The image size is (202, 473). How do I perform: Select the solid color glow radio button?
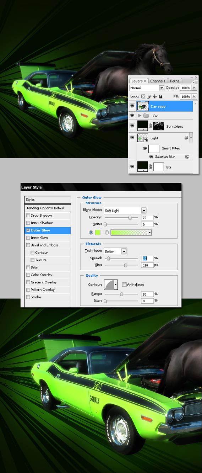click(x=91, y=233)
